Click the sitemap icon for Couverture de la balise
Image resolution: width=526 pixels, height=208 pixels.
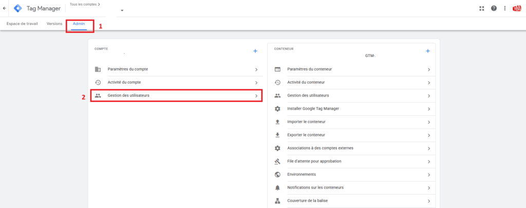pos(277,201)
